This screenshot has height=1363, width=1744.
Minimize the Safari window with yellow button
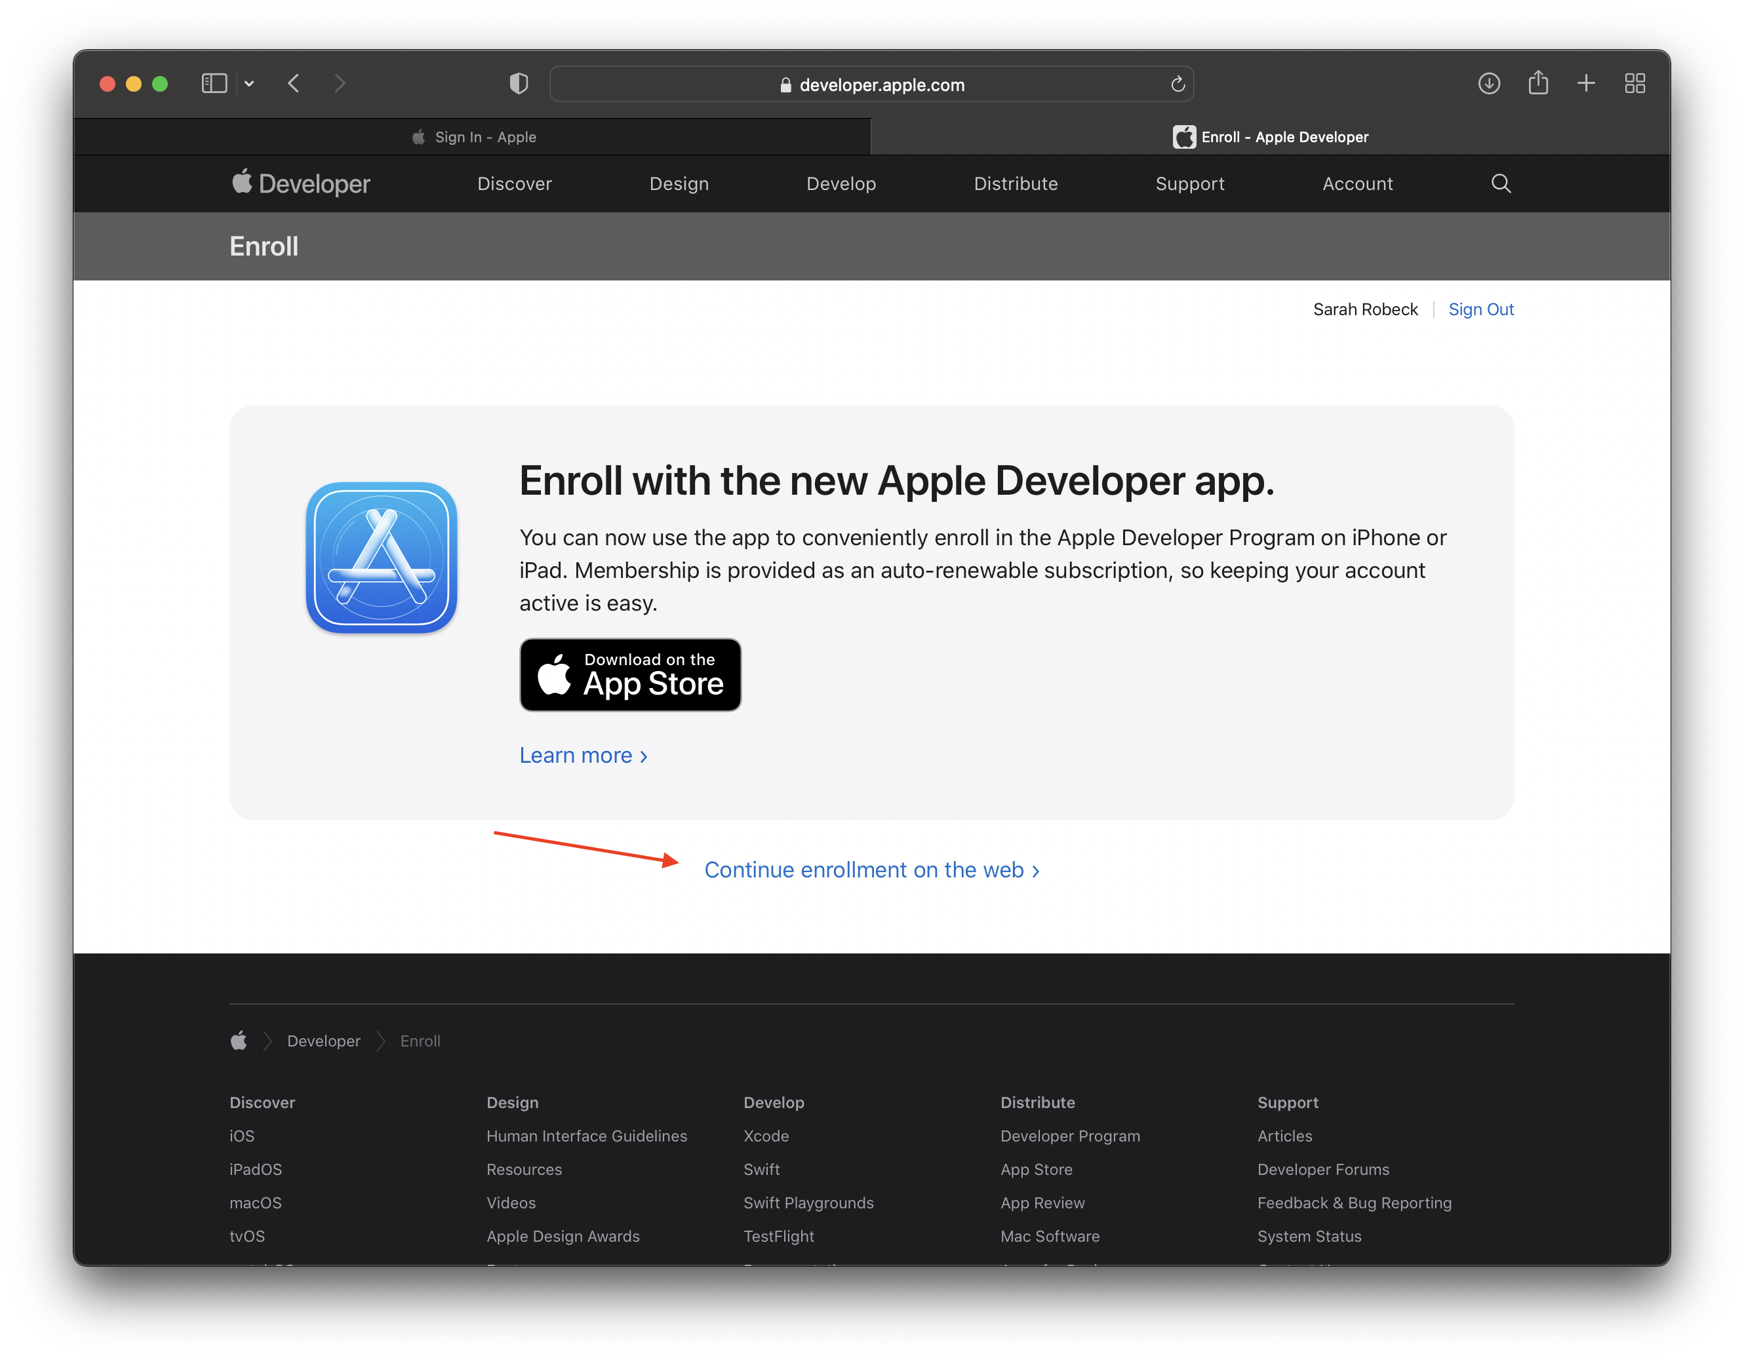coord(134,84)
